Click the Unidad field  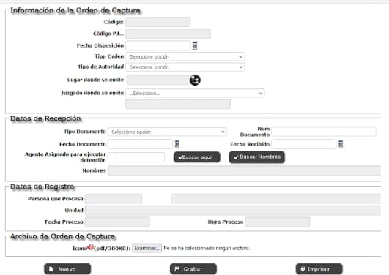point(233,211)
